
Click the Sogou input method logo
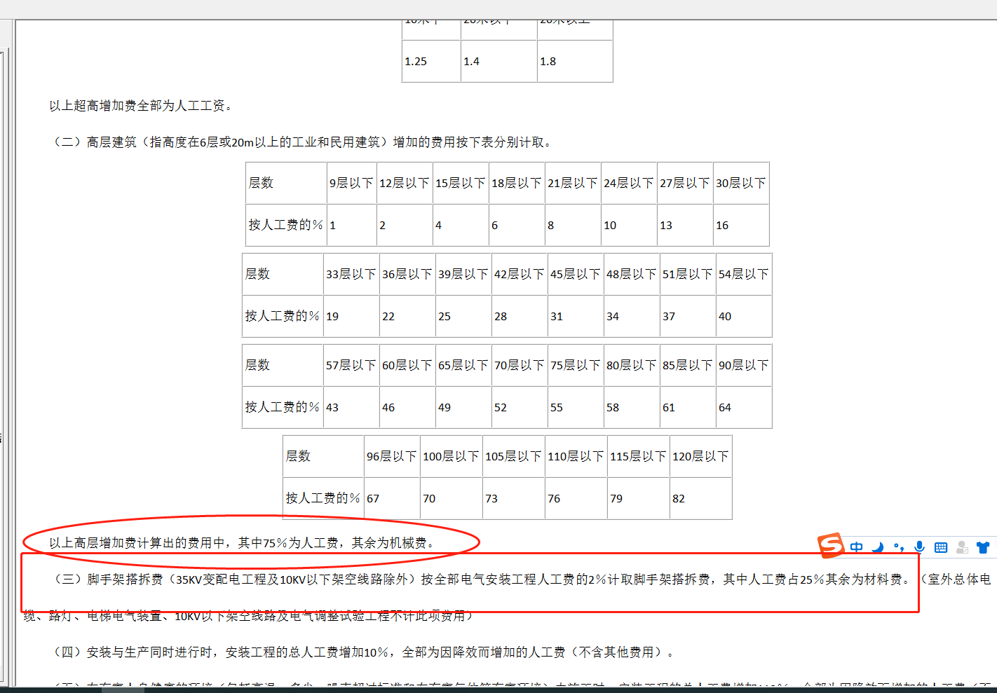pyautogui.click(x=831, y=545)
